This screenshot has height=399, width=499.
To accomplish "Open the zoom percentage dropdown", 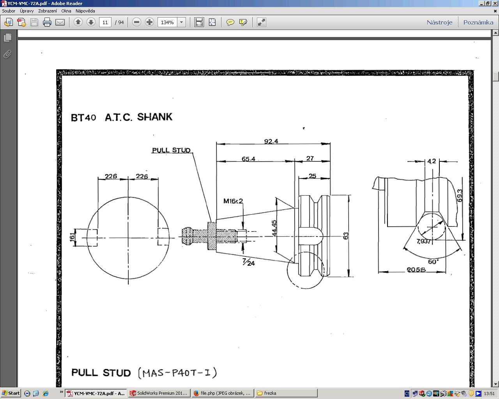I will pos(181,22).
